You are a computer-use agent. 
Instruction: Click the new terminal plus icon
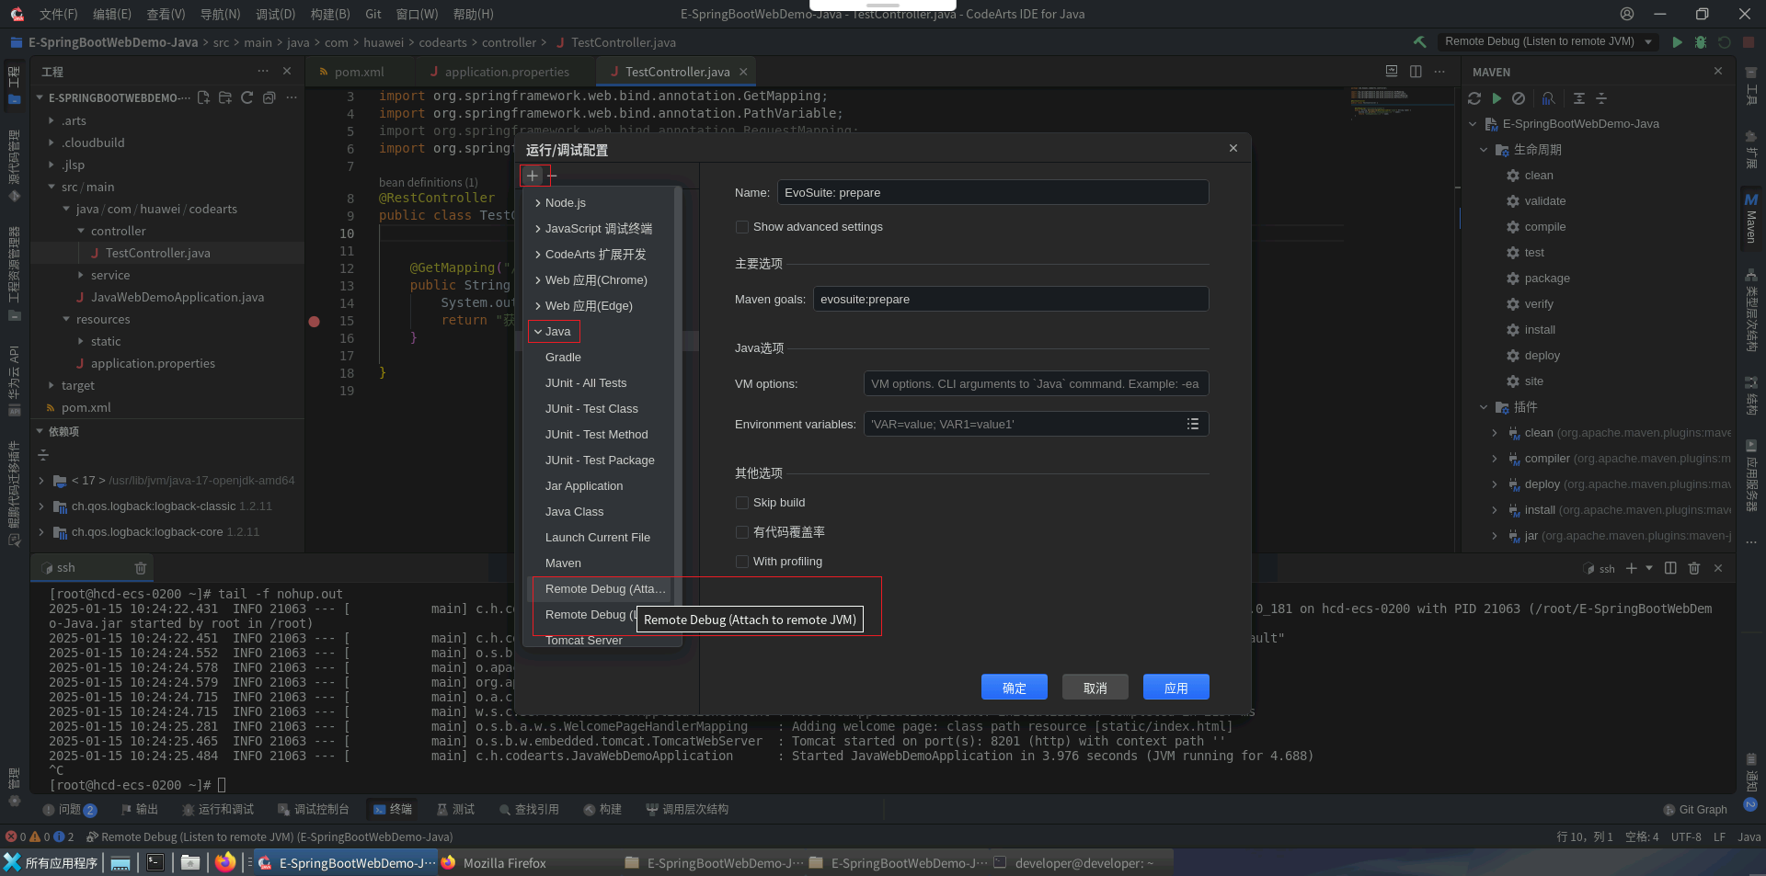[1632, 568]
